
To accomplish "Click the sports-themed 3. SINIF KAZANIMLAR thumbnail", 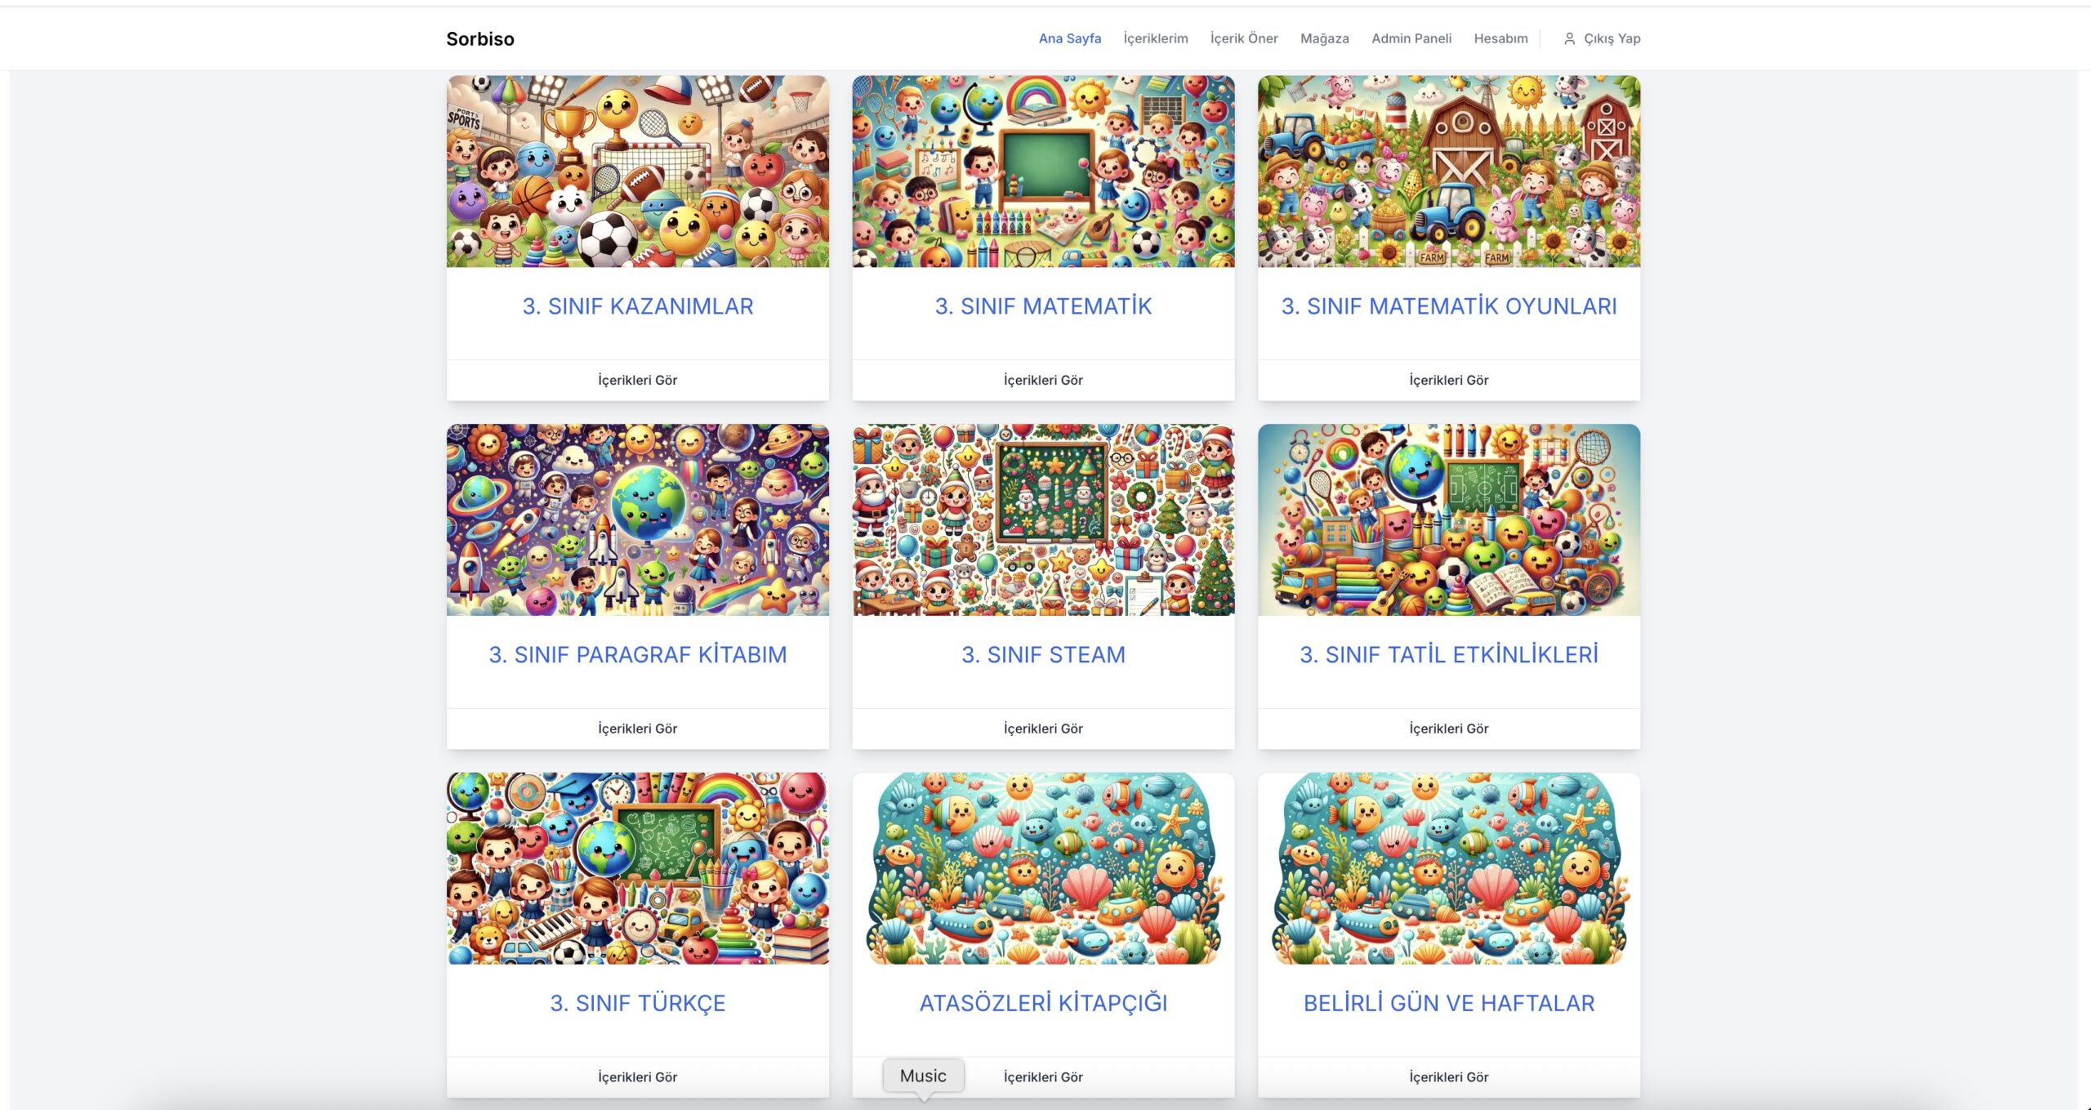I will pos(637,172).
